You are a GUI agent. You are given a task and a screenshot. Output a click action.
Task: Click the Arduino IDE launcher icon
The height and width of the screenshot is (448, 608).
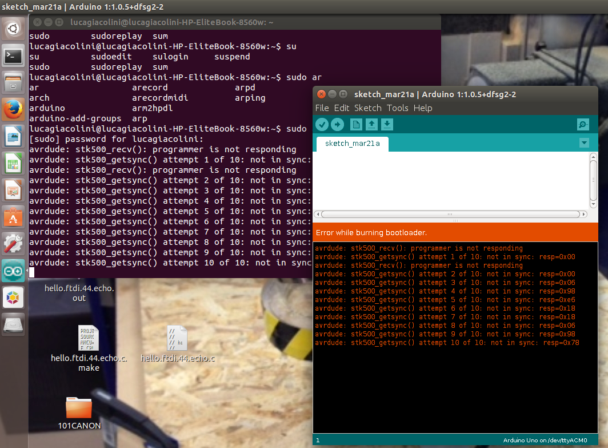pos(13,271)
